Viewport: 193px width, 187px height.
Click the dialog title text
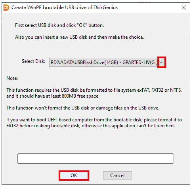point(65,8)
